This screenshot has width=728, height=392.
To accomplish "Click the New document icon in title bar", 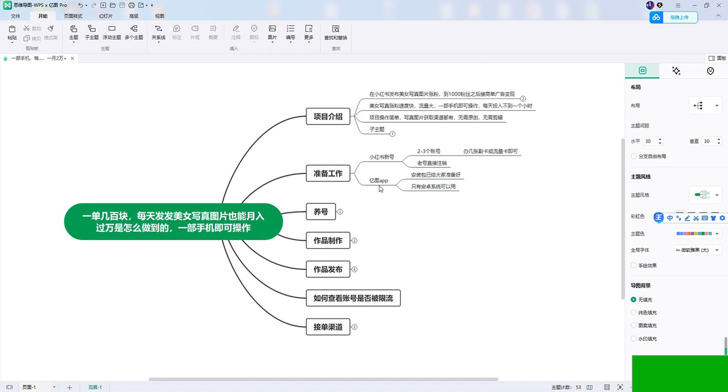I will point(103,5).
